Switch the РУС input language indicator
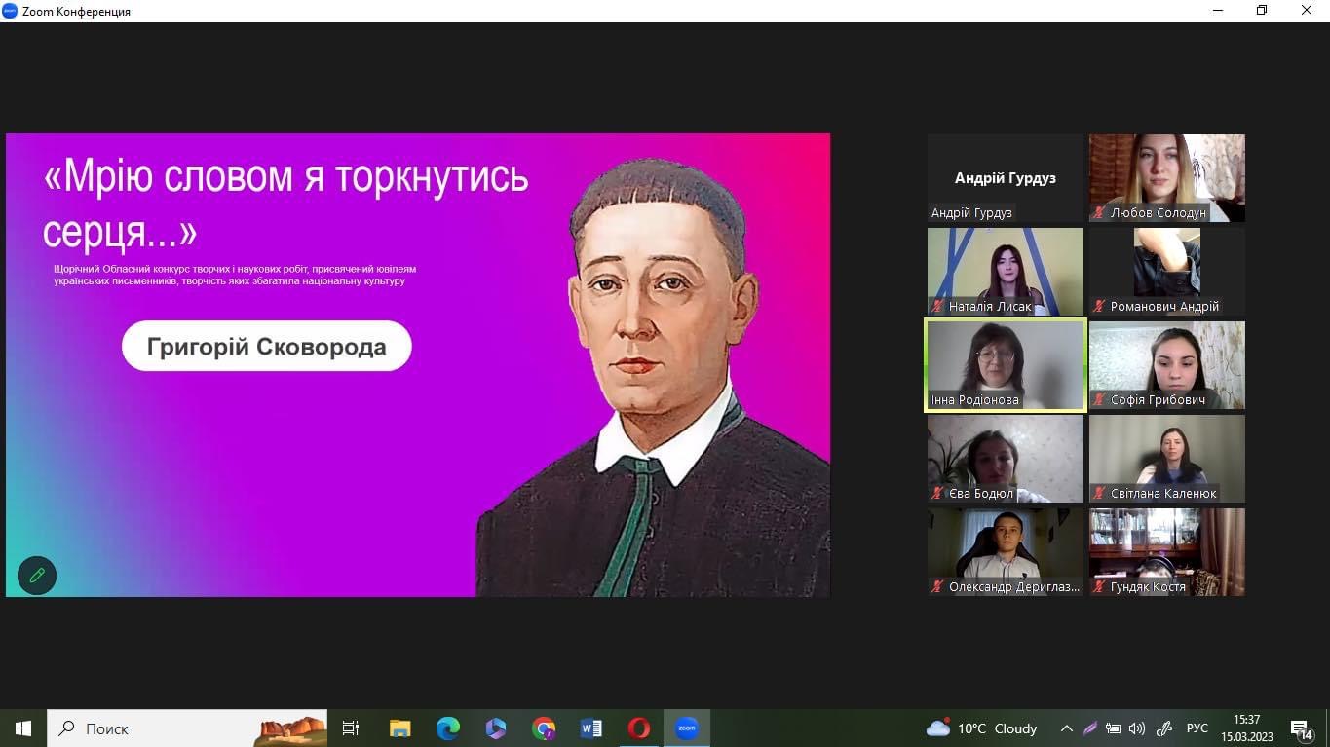 (1197, 728)
